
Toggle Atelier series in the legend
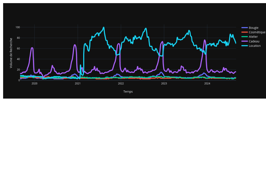click(x=253, y=37)
